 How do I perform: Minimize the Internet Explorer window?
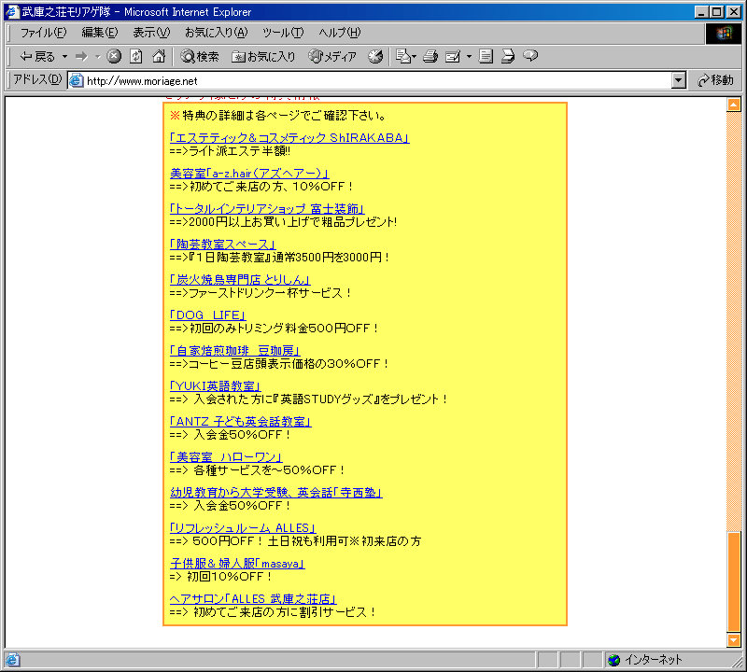point(701,12)
